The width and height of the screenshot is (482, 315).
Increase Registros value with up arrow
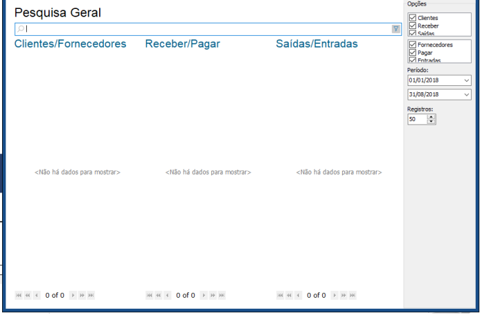pos(431,116)
